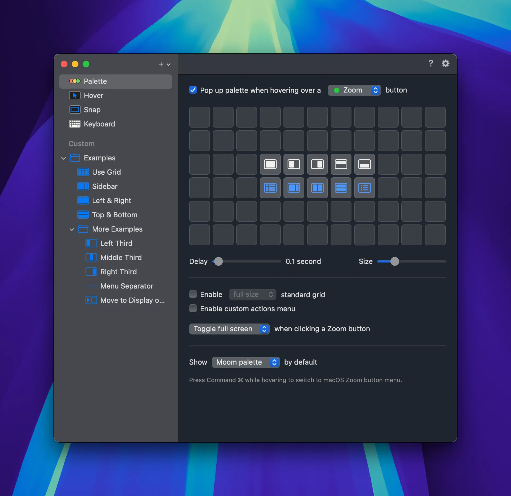Select Use Grid custom action
The width and height of the screenshot is (511, 496).
point(116,172)
